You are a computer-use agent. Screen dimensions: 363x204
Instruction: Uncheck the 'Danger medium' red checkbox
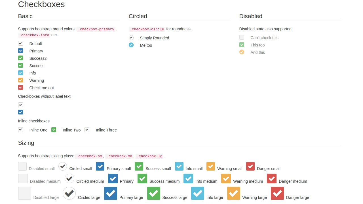[271, 178]
